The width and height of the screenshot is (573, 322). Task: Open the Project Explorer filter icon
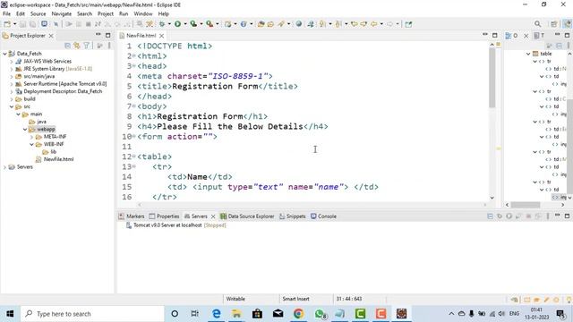click(86, 46)
